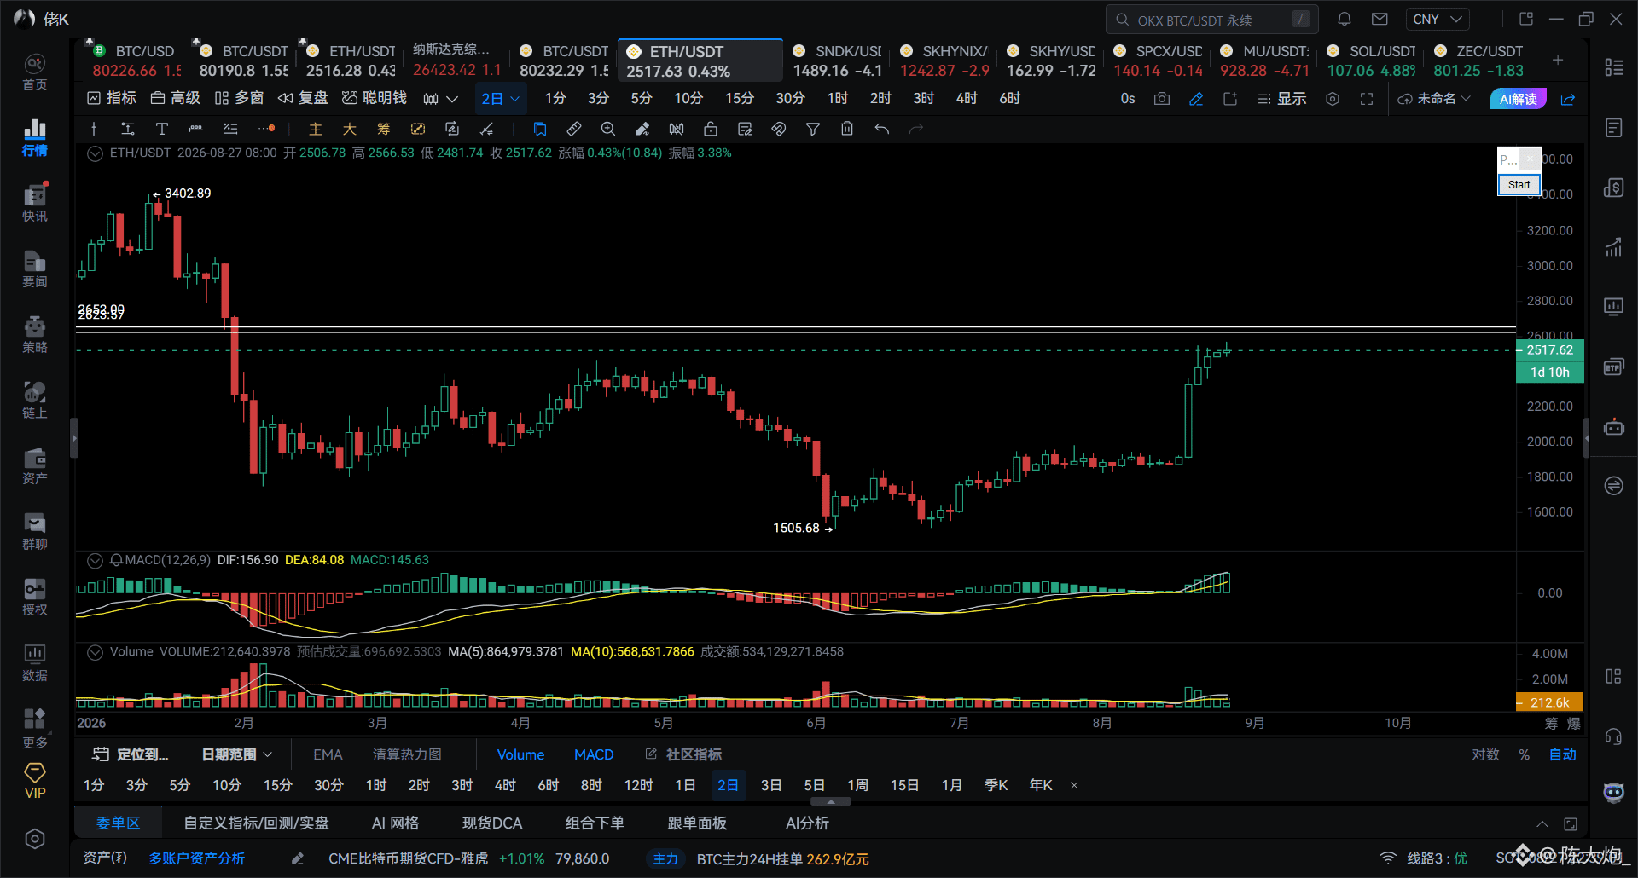Take a chart screenshot with camera icon
Viewport: 1638px width, 878px height.
click(1162, 99)
